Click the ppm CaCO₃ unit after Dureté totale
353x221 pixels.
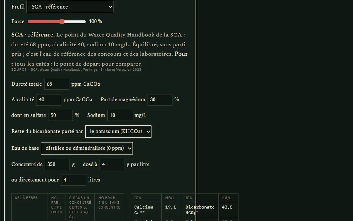click(86, 84)
